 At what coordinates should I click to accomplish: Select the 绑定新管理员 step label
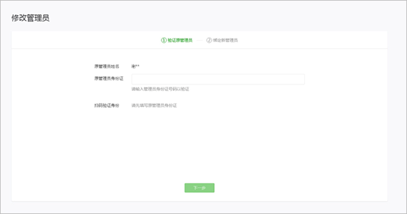(x=225, y=40)
